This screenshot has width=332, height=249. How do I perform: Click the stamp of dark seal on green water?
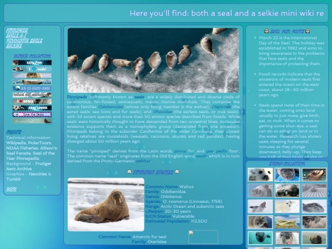coord(314,238)
